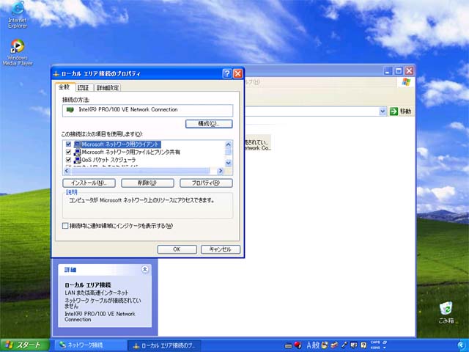This screenshot has height=352, width=469.
Task: Minimize the Network Connections background window
Action: 388,71
